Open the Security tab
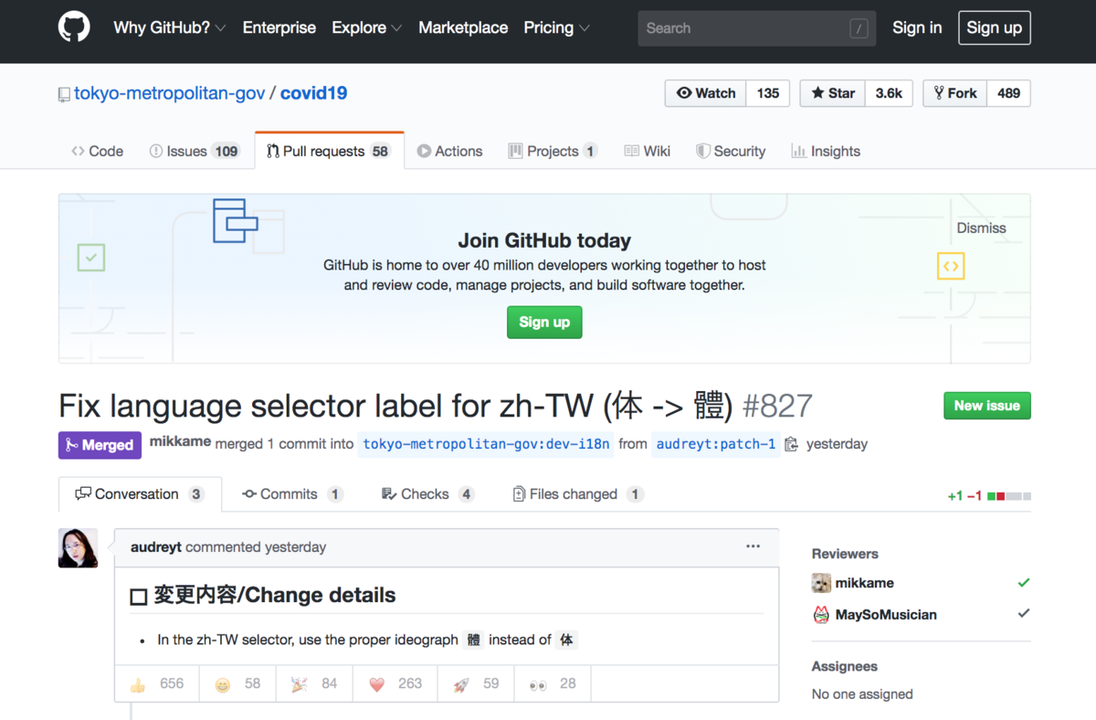The image size is (1096, 720). click(x=731, y=151)
